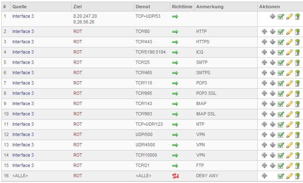This screenshot has height=183, width=303.
Task: Disable the POP3 rule via green checkbox
Action: coord(281,83)
